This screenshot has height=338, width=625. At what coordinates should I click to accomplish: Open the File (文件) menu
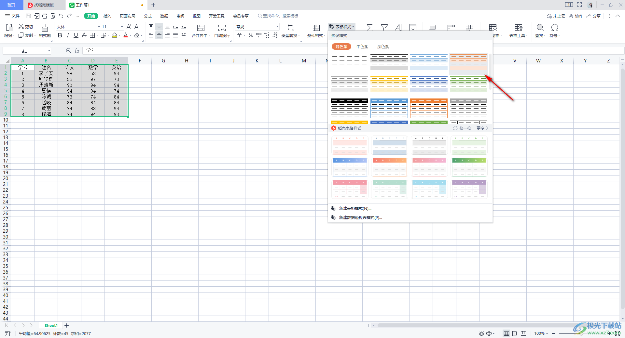(12, 16)
